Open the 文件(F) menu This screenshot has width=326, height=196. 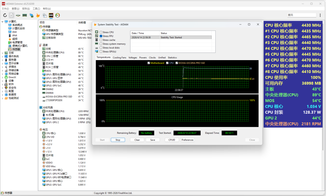tap(5, 8)
